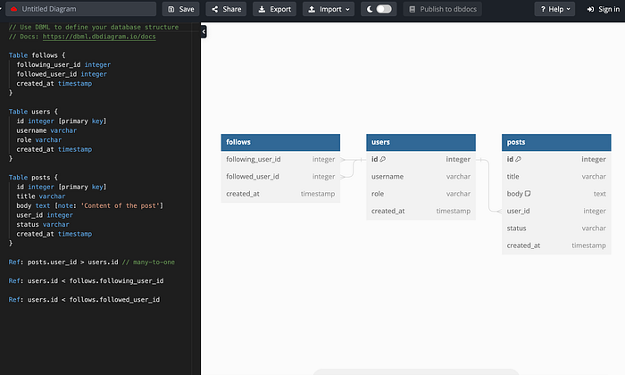625x375 pixels.
Task: Click the Share button
Action: [226, 9]
